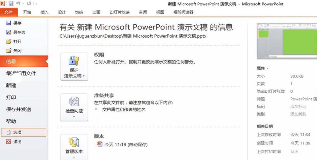Click the 添加标记 (Add tag) field
Image resolution: width=317 pixels, height=160 pixels.
[298, 107]
